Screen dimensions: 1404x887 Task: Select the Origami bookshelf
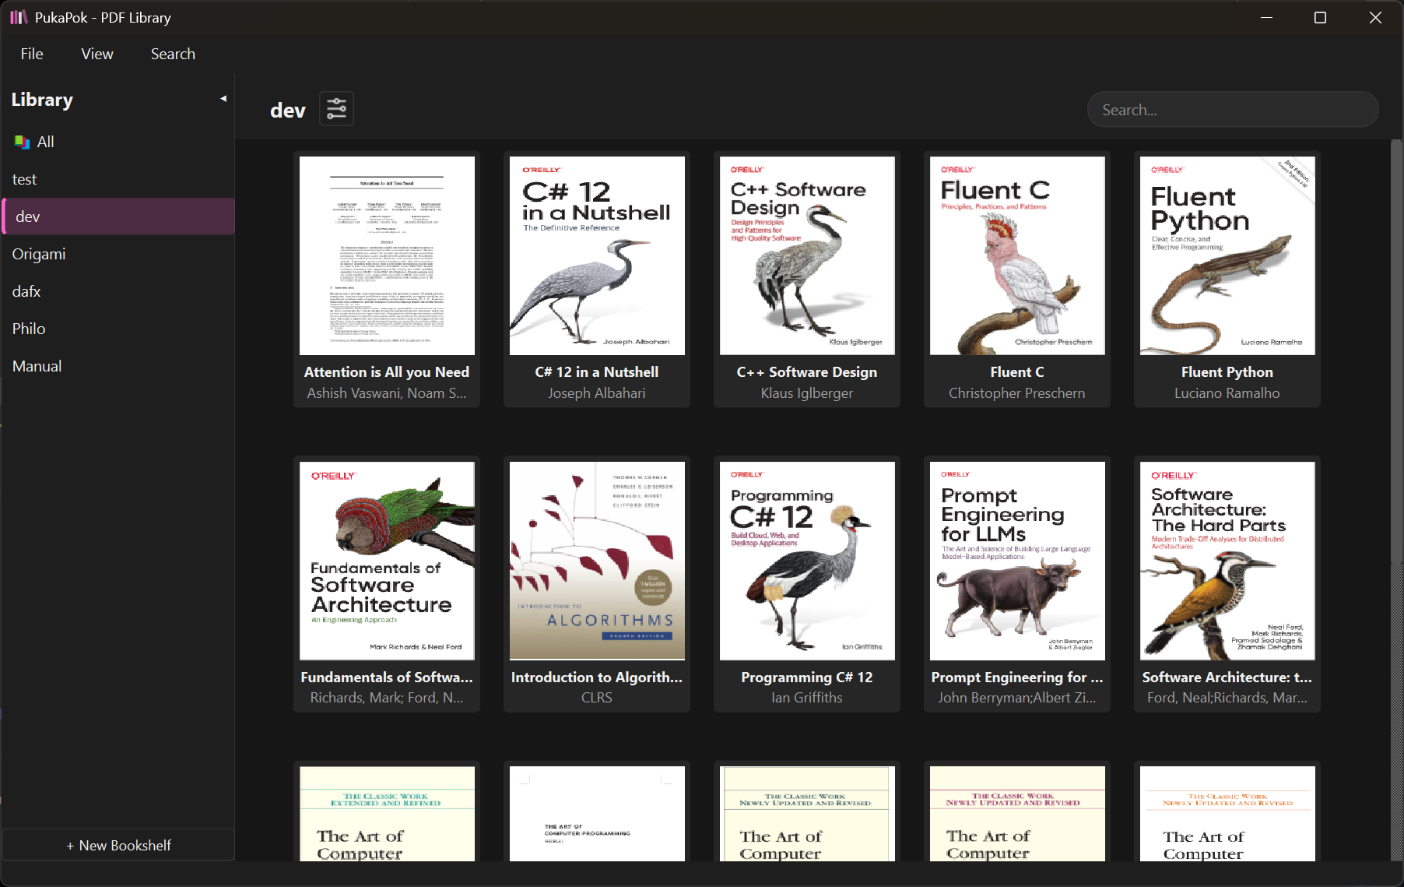tap(39, 254)
